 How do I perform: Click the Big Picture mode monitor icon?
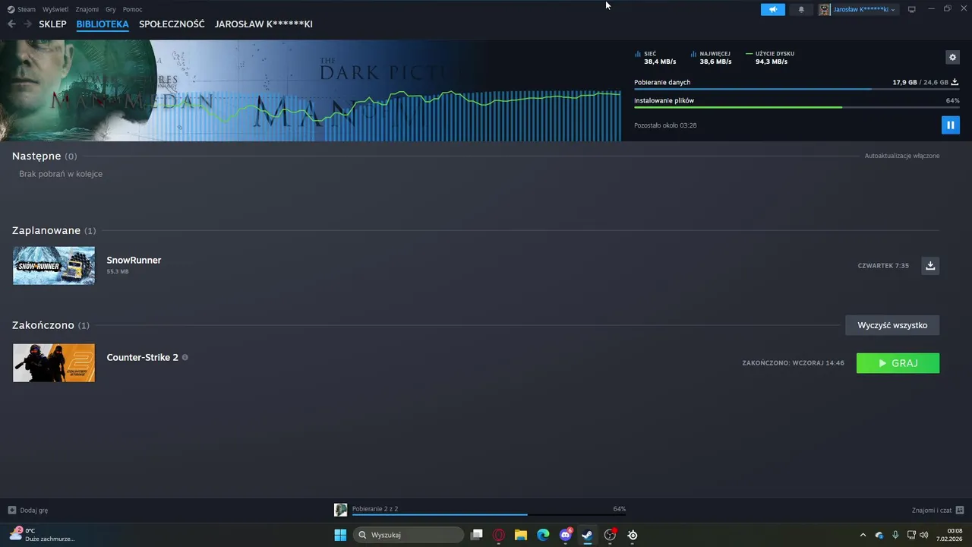912,9
